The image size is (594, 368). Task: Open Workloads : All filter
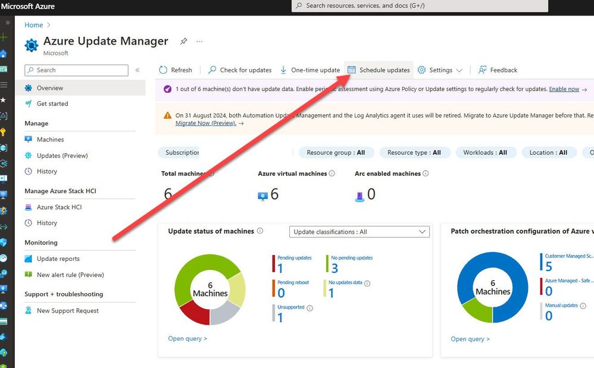[485, 152]
